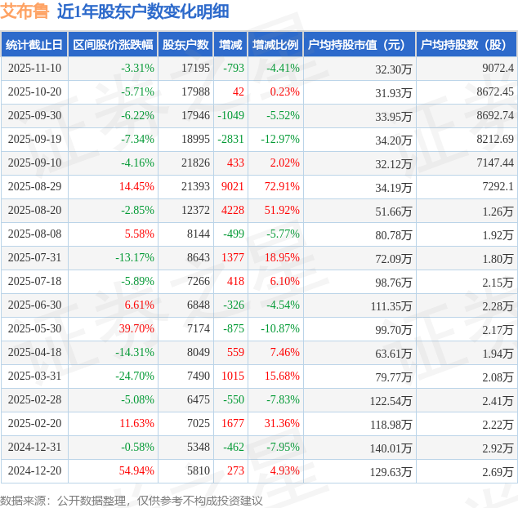The height and width of the screenshot is (508, 518).
Task: Select the date cell 2025-04-18
Action: click(x=34, y=353)
